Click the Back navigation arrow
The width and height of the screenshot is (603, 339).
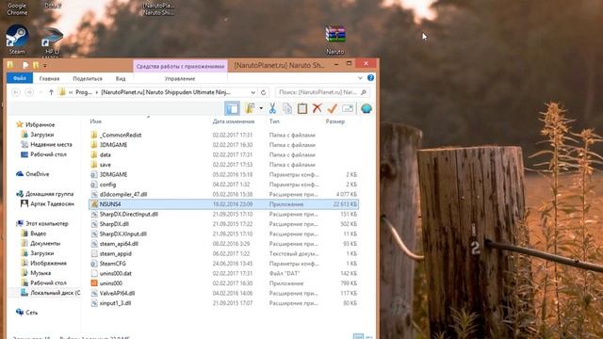pyautogui.click(x=16, y=92)
